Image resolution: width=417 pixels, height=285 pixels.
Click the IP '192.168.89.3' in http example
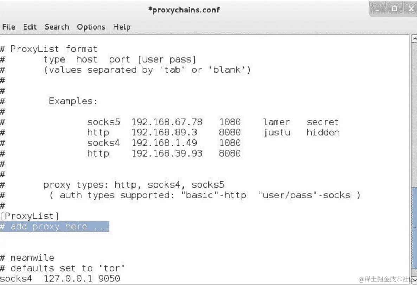point(164,132)
